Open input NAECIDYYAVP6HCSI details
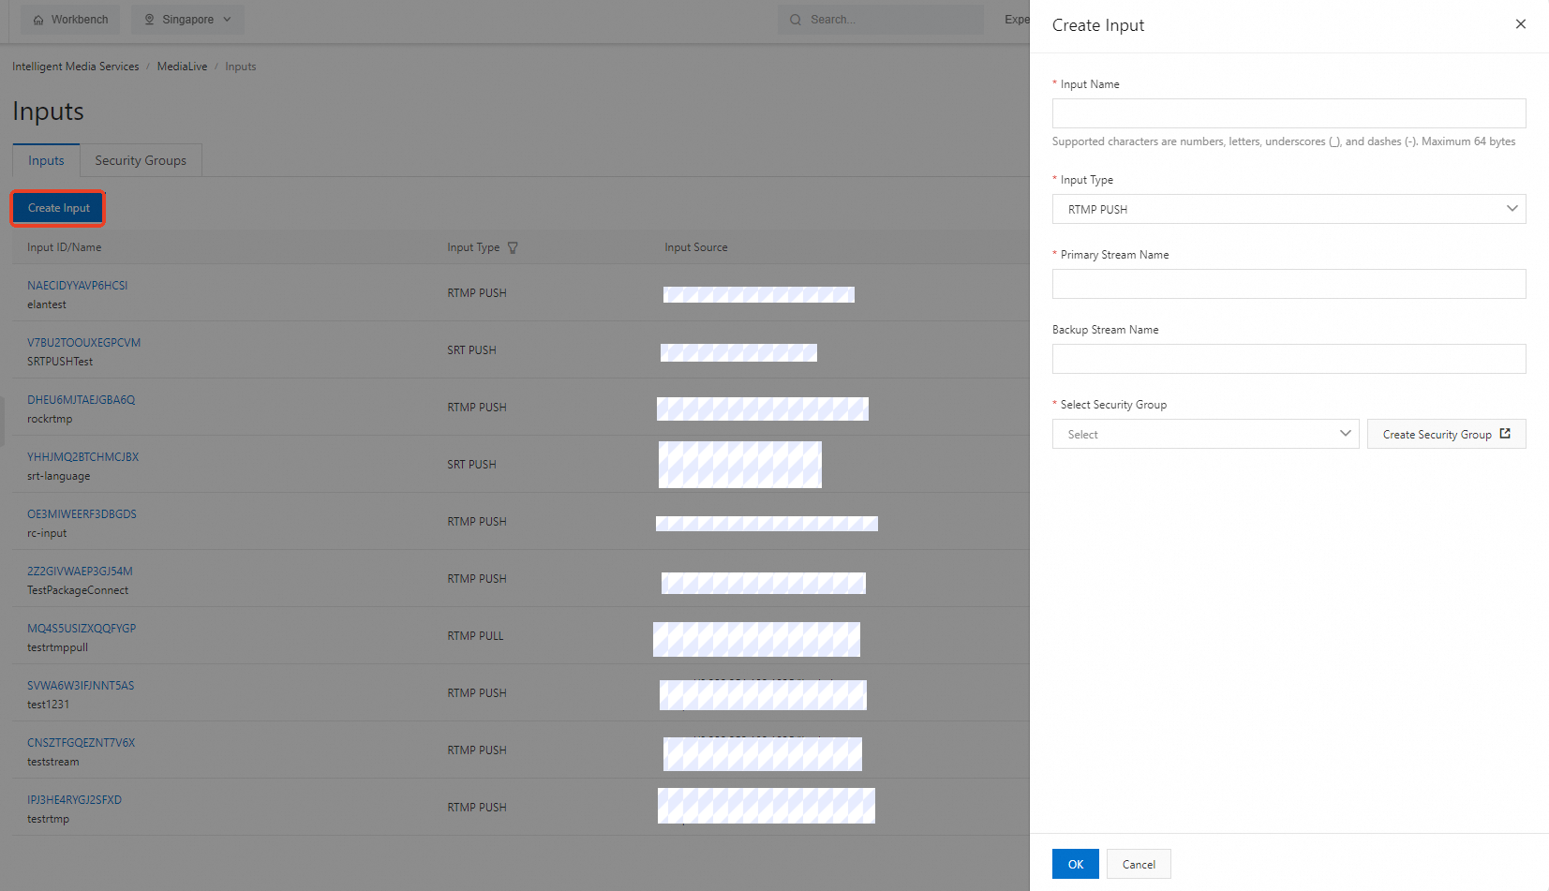 click(77, 285)
